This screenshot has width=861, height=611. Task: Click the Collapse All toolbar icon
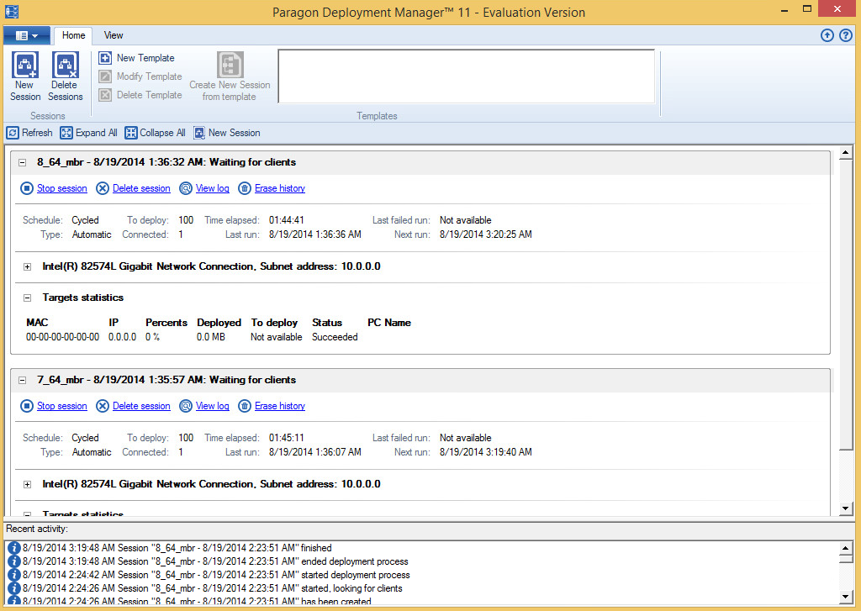[x=130, y=133]
